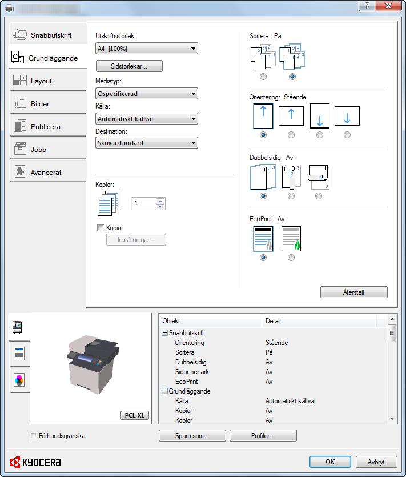Click the duplex short-edge flip icon
This screenshot has width=406, height=477.
click(x=319, y=177)
